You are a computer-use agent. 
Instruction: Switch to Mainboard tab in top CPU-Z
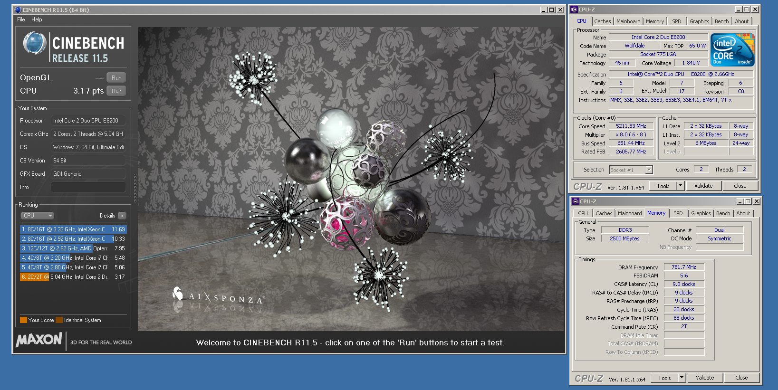(x=628, y=21)
